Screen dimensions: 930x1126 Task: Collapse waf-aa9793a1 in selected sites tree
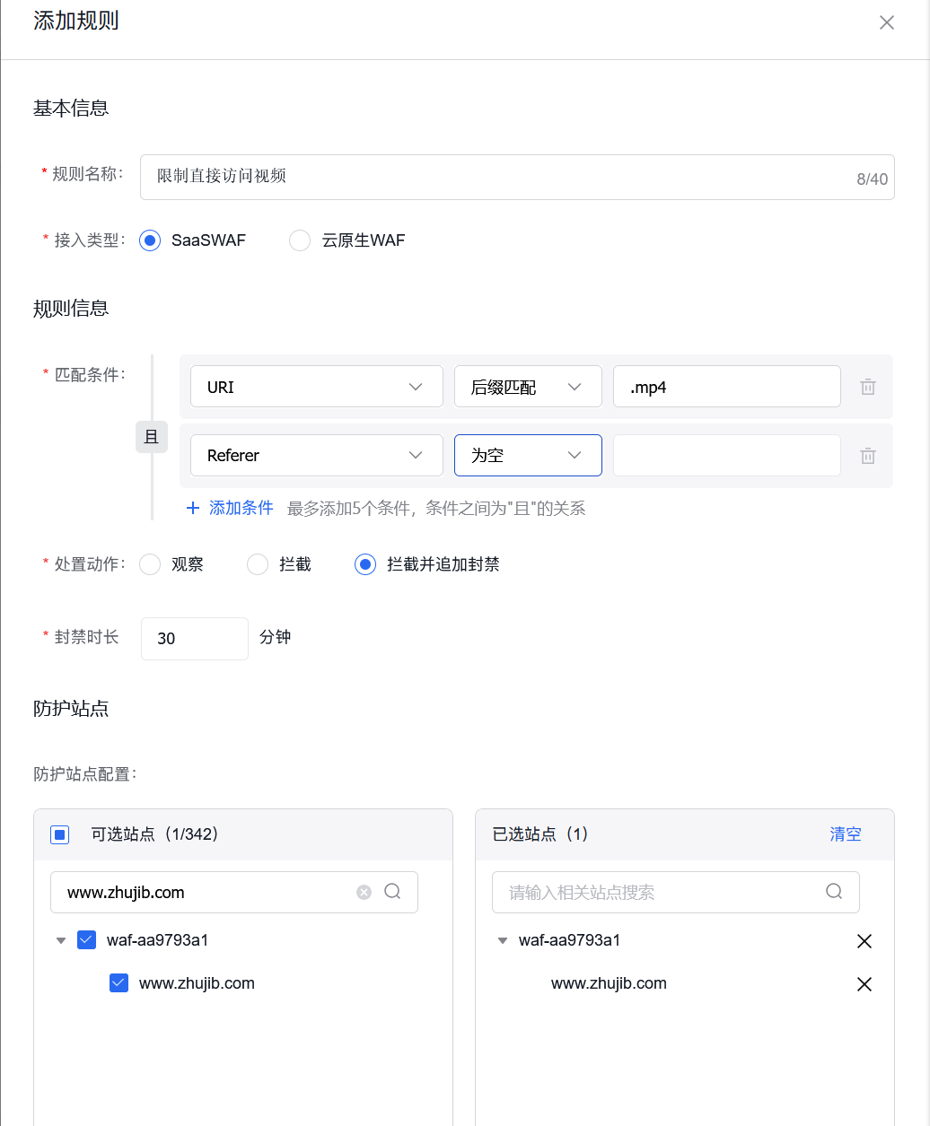[503, 941]
